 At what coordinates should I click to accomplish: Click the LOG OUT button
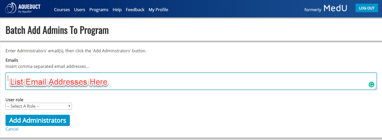(x=367, y=8)
